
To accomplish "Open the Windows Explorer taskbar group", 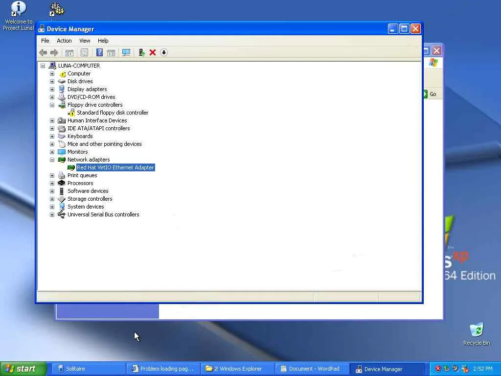I will click(x=238, y=369).
